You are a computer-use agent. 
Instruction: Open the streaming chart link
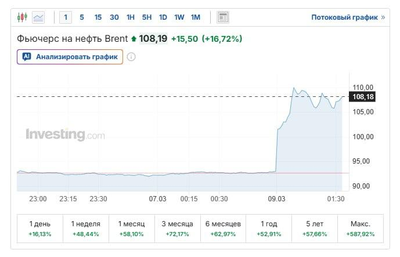348,17
